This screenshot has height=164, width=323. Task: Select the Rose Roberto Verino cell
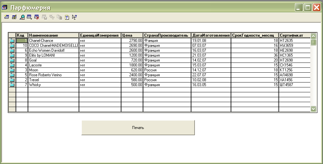point(54,75)
